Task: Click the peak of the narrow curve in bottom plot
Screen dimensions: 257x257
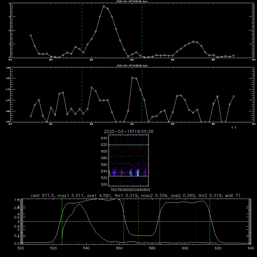Action: [79, 204]
